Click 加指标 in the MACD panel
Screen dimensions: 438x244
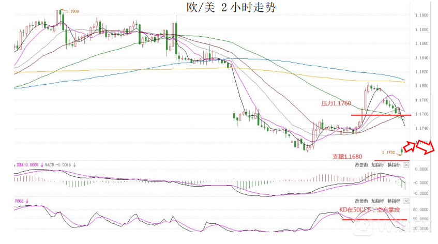377,165
